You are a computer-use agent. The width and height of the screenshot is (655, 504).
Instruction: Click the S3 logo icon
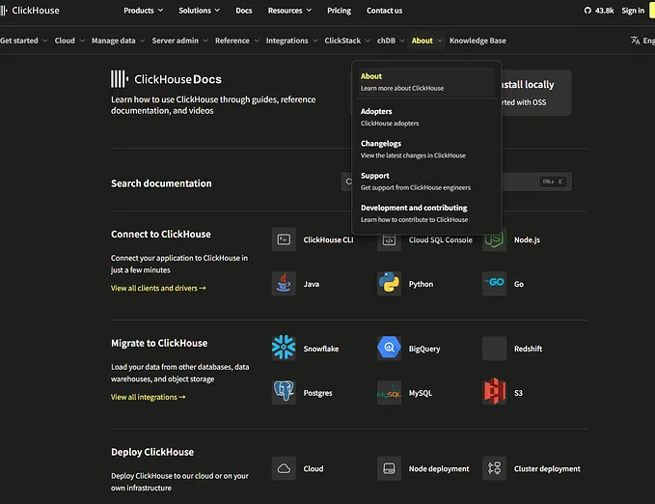pyautogui.click(x=494, y=392)
